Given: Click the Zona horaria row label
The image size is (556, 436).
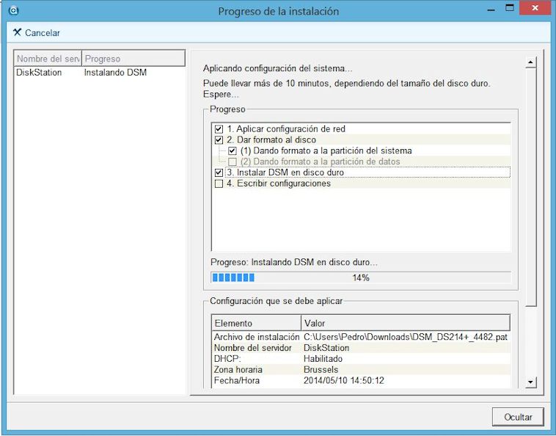Looking at the screenshot, I should point(238,370).
